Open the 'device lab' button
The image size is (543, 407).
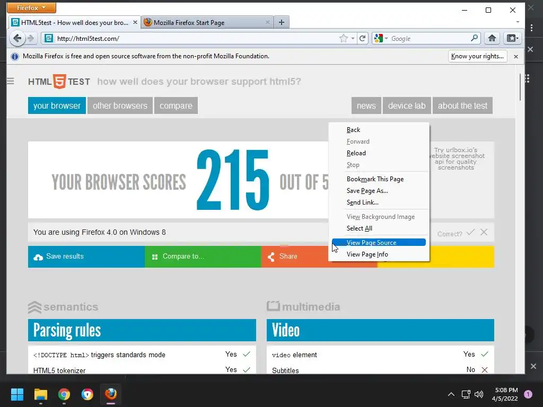[x=407, y=105]
